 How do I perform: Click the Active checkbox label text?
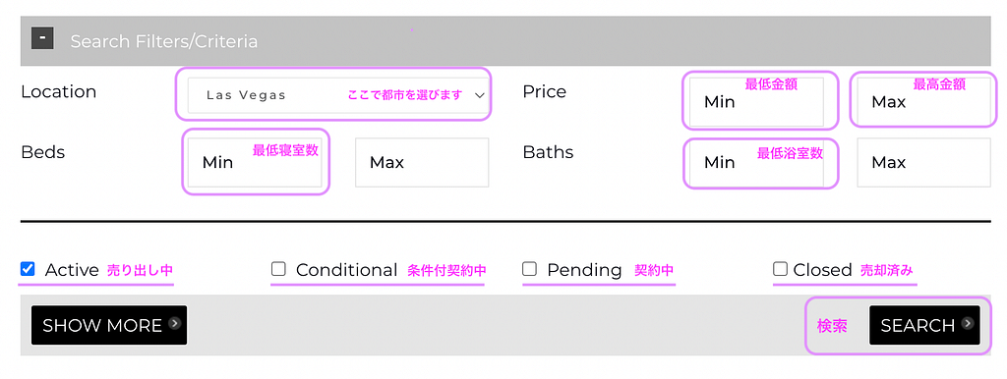click(72, 270)
